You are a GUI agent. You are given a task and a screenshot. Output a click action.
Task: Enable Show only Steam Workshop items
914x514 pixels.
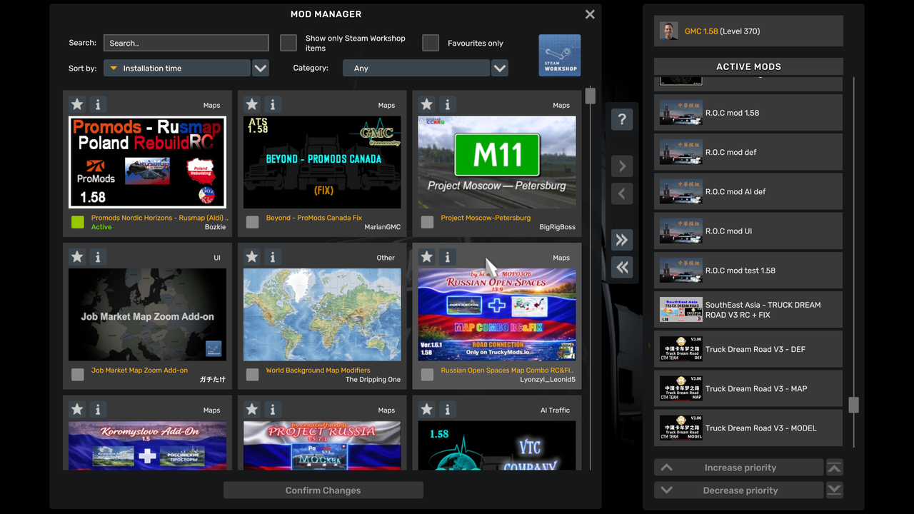click(x=288, y=43)
